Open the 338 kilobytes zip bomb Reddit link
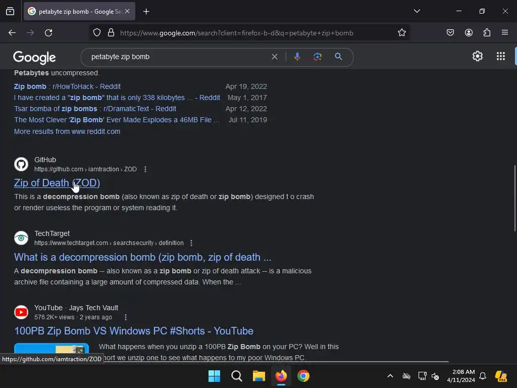Image resolution: width=517 pixels, height=388 pixels. click(117, 98)
